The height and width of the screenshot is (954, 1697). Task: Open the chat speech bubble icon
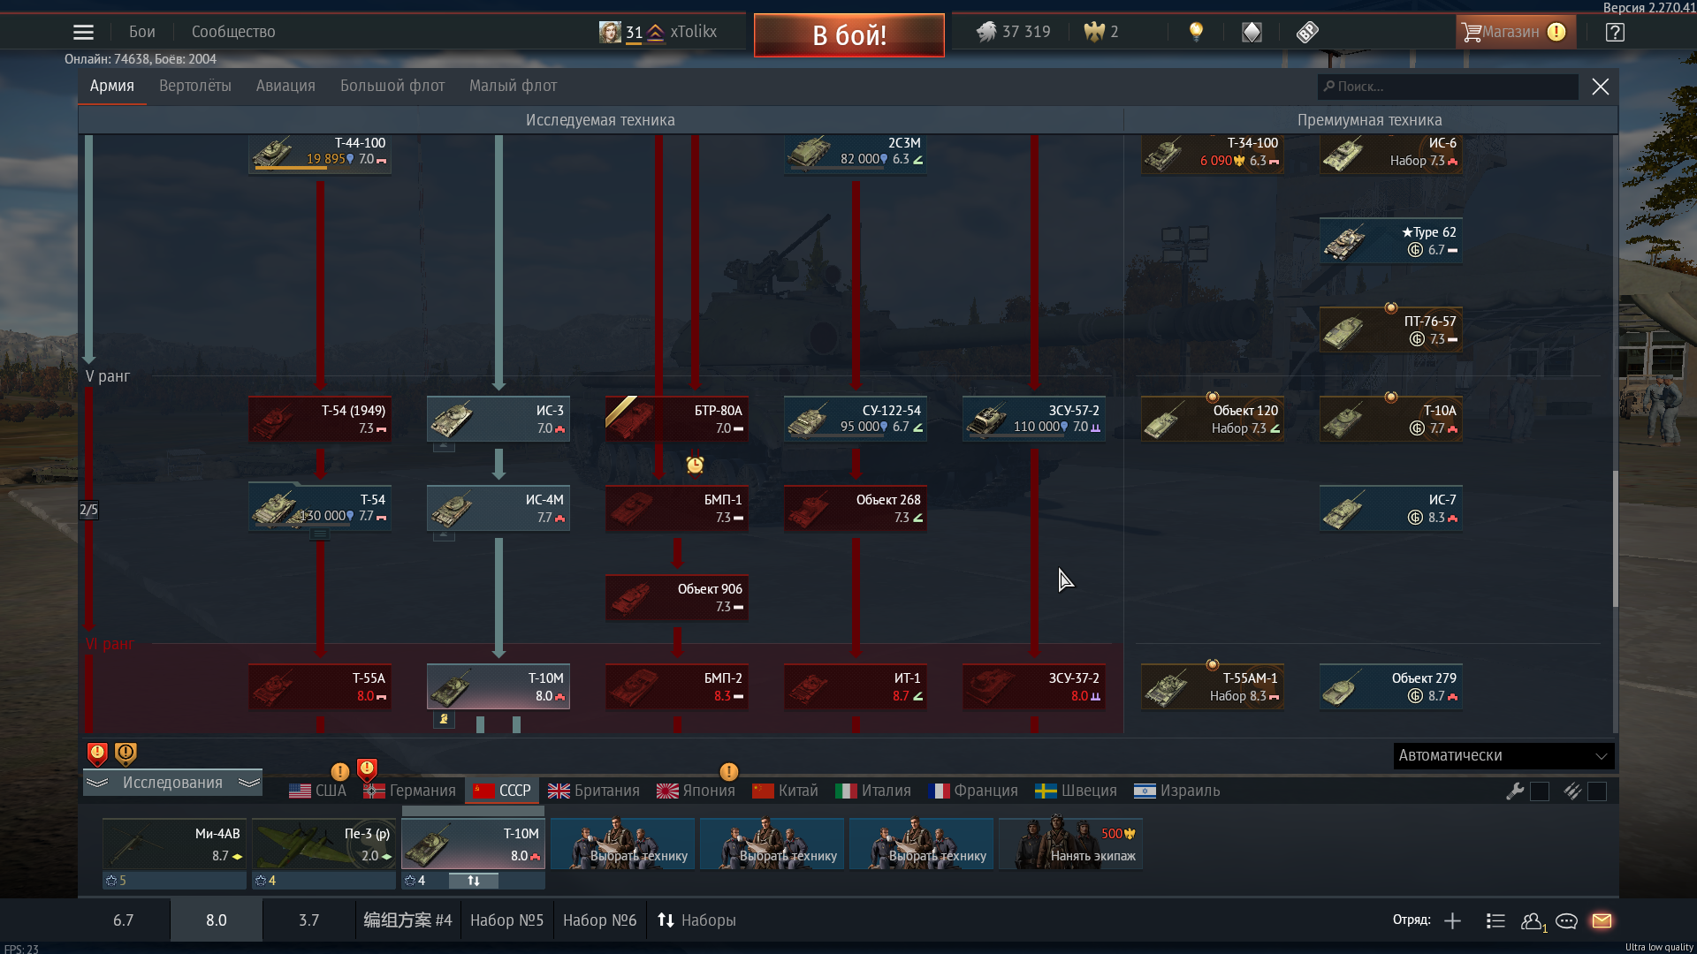[x=1566, y=920]
